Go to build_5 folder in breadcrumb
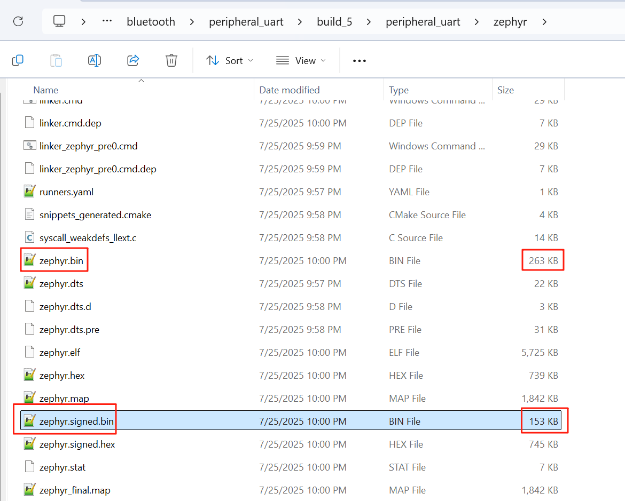 click(334, 22)
